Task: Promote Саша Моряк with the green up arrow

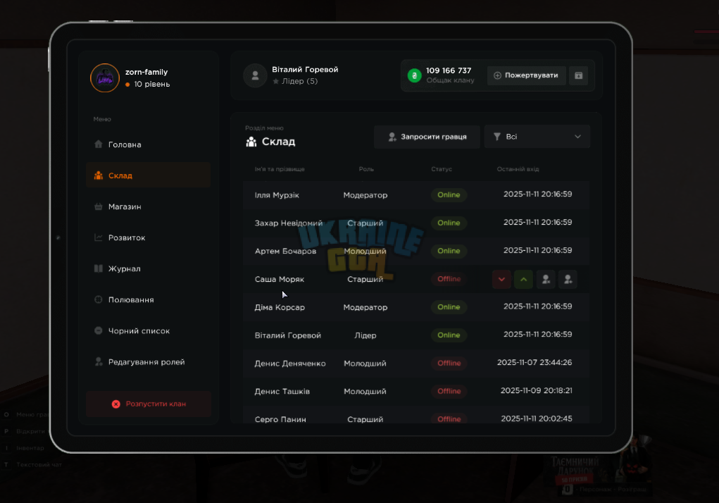Action: click(524, 279)
